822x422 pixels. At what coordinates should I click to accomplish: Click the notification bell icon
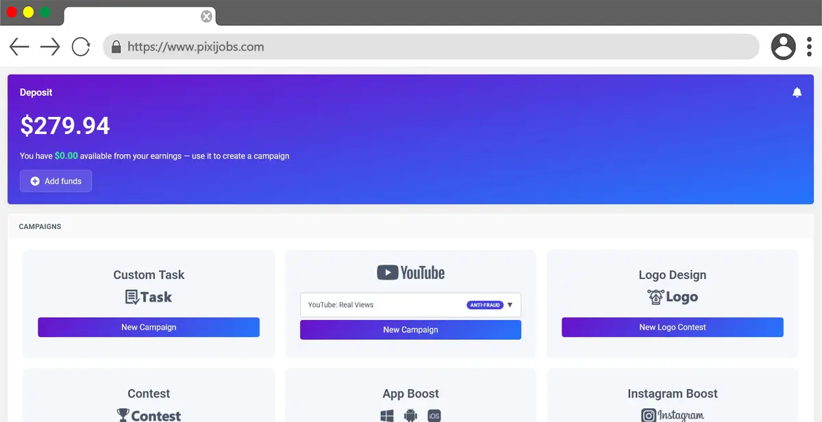pyautogui.click(x=797, y=92)
